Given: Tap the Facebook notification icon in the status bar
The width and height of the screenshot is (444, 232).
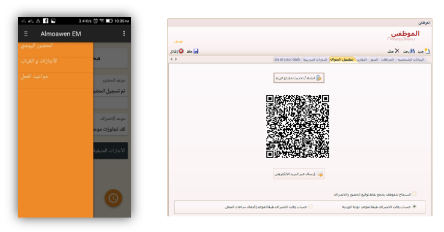Looking at the screenshot, I should pos(46,20).
